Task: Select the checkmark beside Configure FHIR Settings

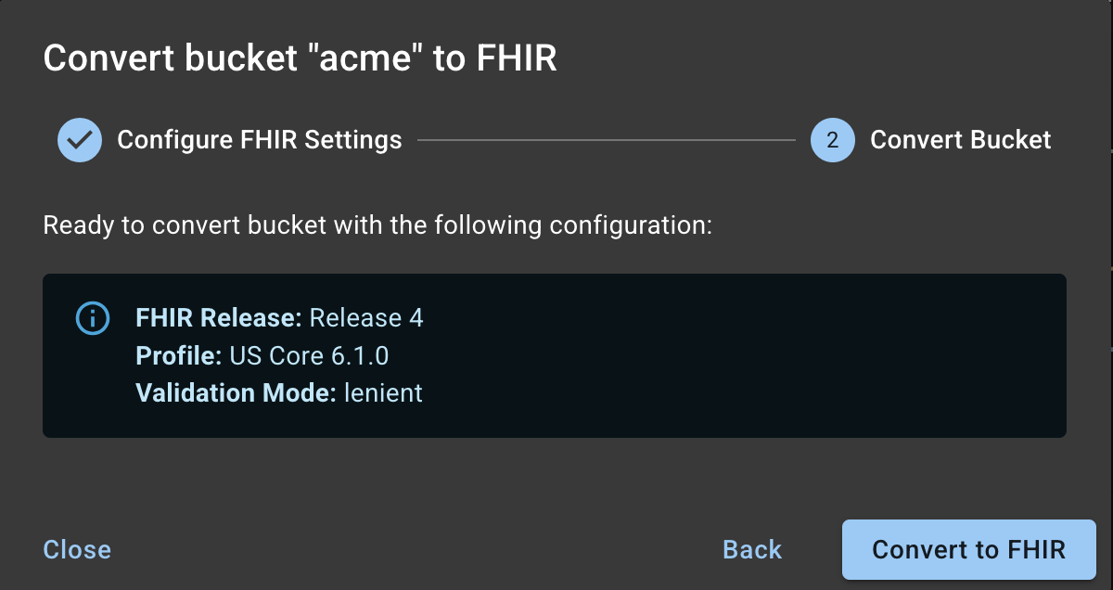Action: pos(80,139)
